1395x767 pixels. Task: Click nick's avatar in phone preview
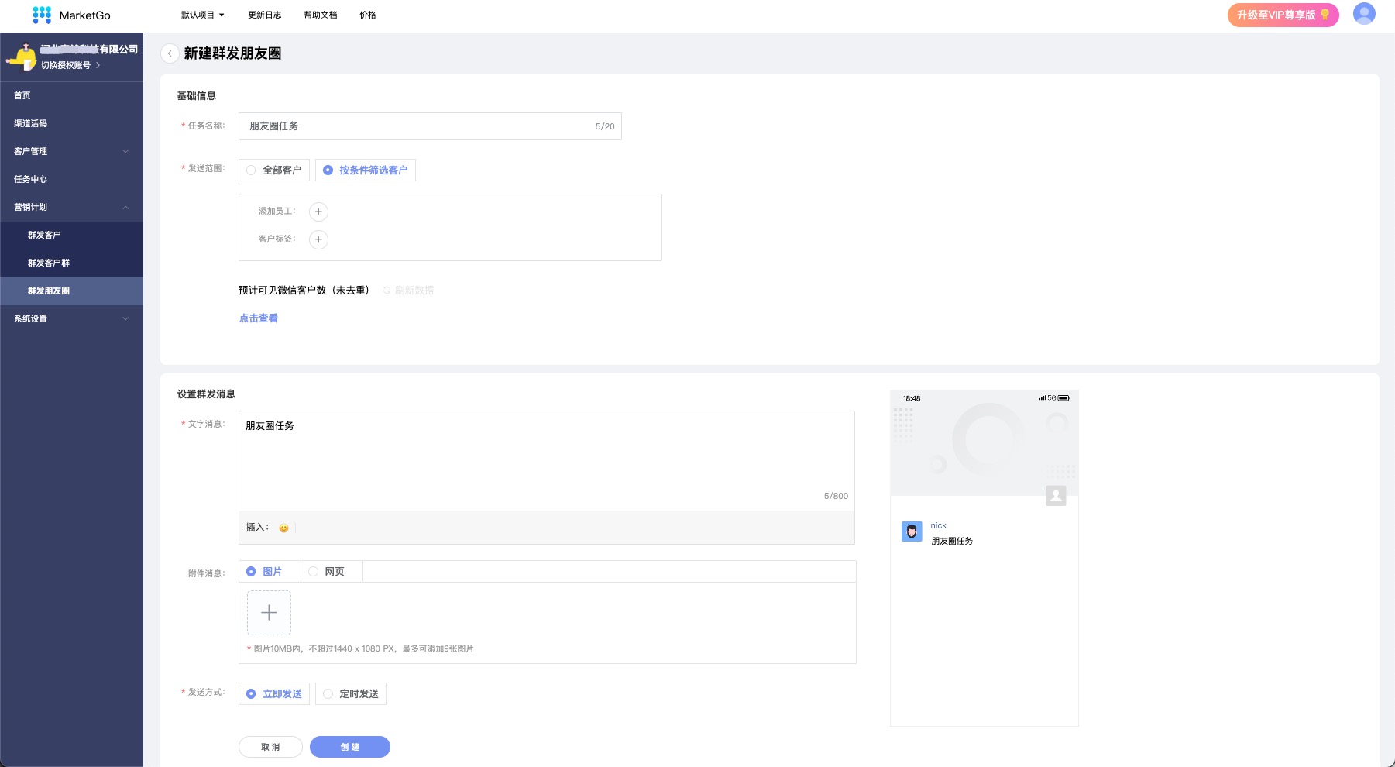coord(912,531)
